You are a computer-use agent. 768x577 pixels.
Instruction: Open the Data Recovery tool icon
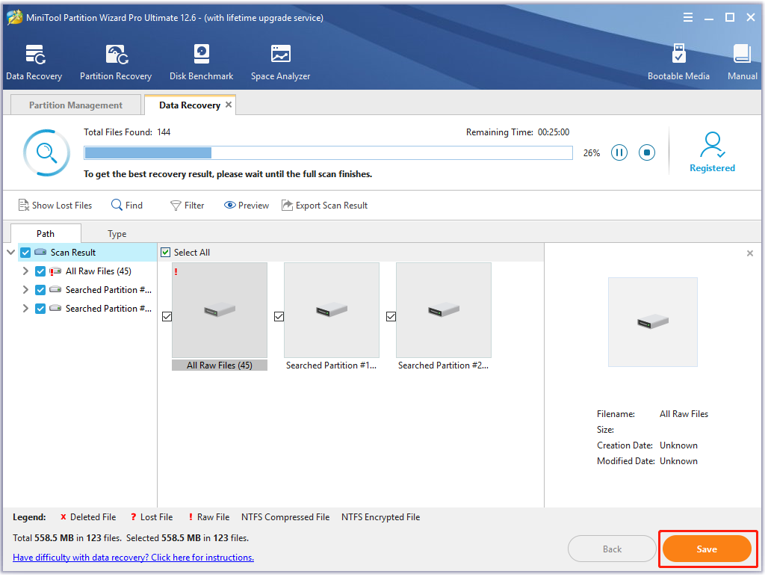34,56
